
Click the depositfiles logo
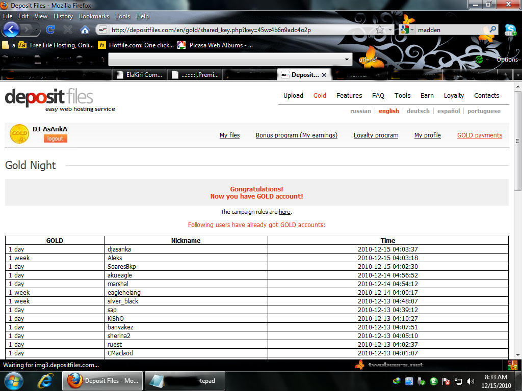49,97
